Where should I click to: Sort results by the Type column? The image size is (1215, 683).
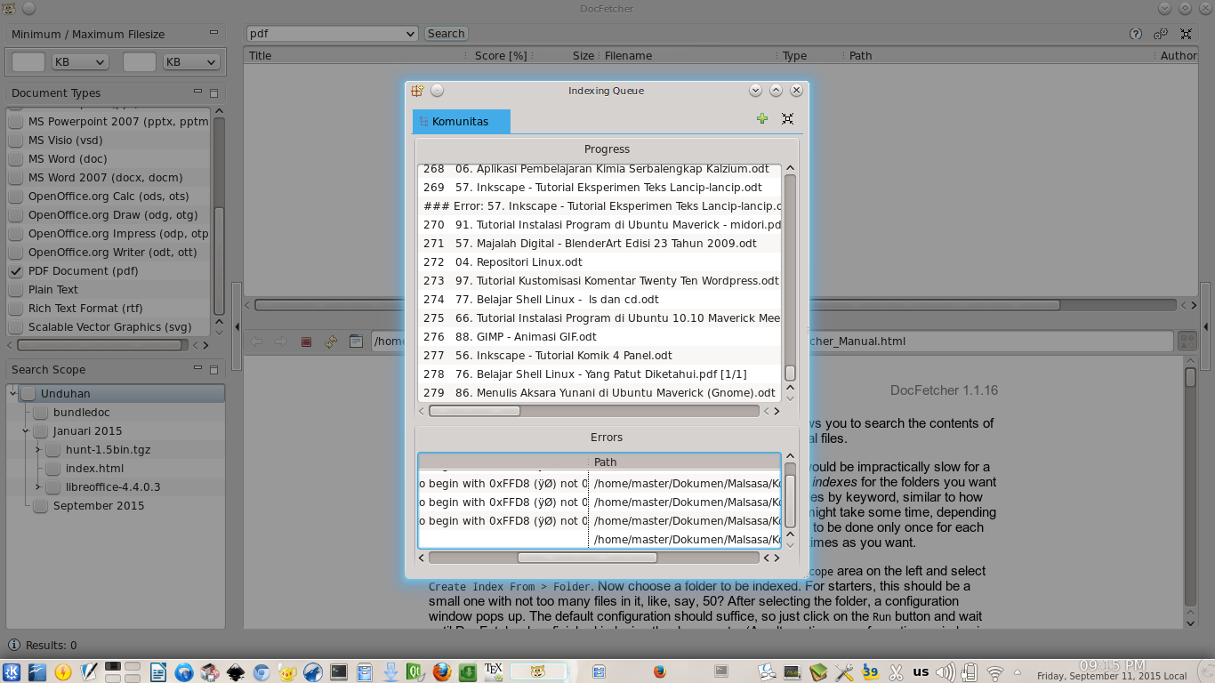809,55
